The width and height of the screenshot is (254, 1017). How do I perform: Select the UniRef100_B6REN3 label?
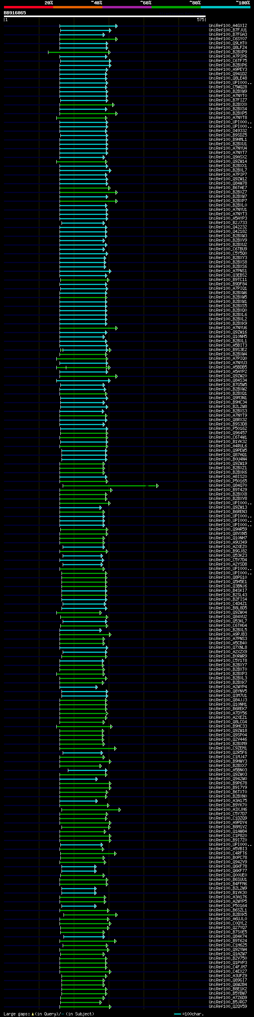click(228, 512)
